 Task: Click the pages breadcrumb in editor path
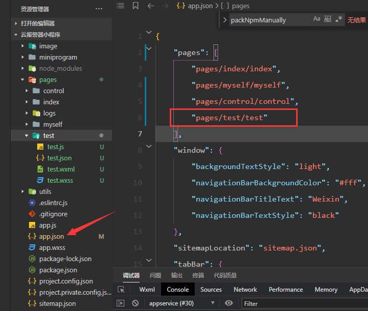click(241, 6)
